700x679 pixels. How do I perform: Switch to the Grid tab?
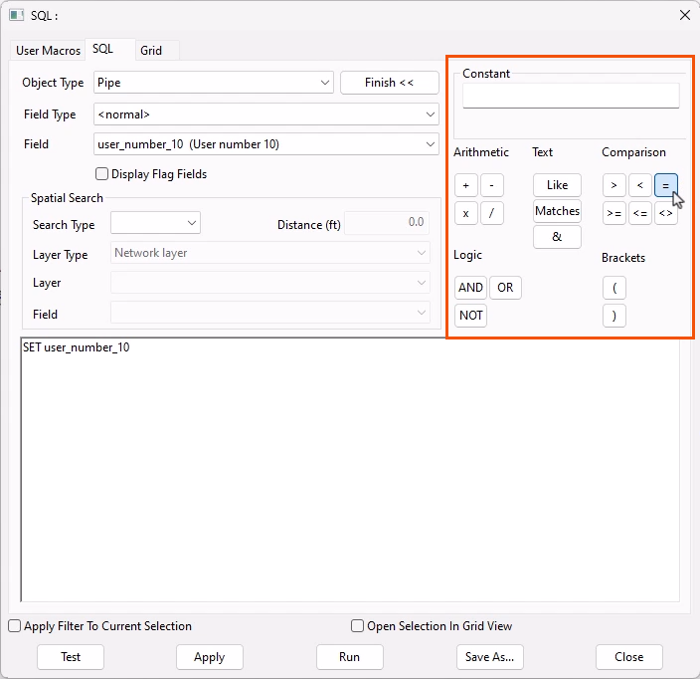tap(157, 51)
